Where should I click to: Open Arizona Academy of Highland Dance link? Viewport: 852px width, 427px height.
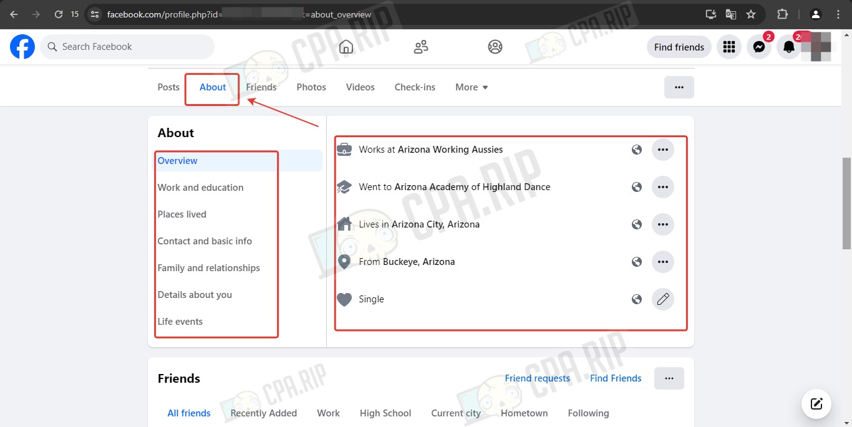coord(472,187)
